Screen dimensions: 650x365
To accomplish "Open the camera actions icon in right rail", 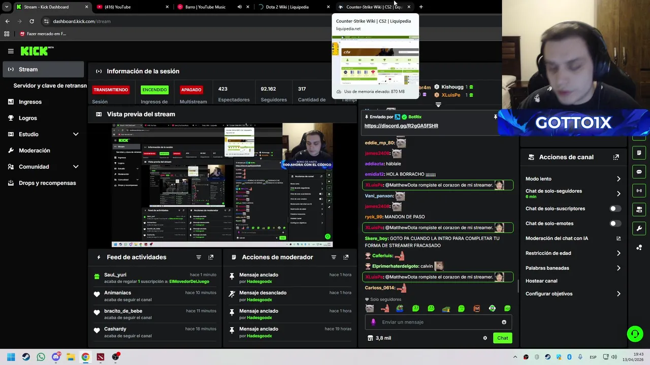I will coord(639,209).
